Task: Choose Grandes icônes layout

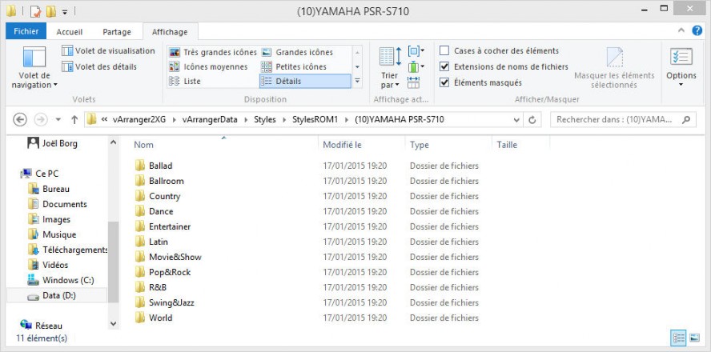Action: (298, 52)
